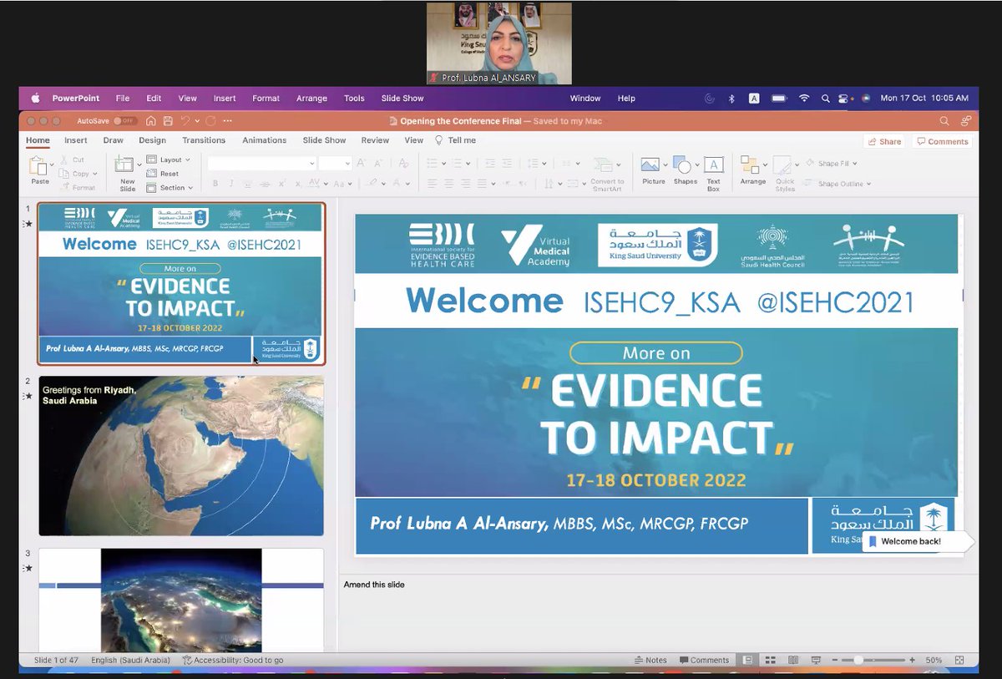Screen dimensions: 1002x679
Task: Open the Arrange menu in macOS menu bar
Action: (311, 98)
